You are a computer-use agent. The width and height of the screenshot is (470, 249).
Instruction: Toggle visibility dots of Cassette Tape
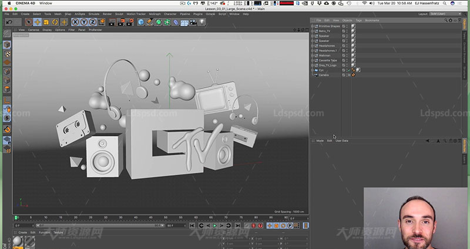[347, 60]
